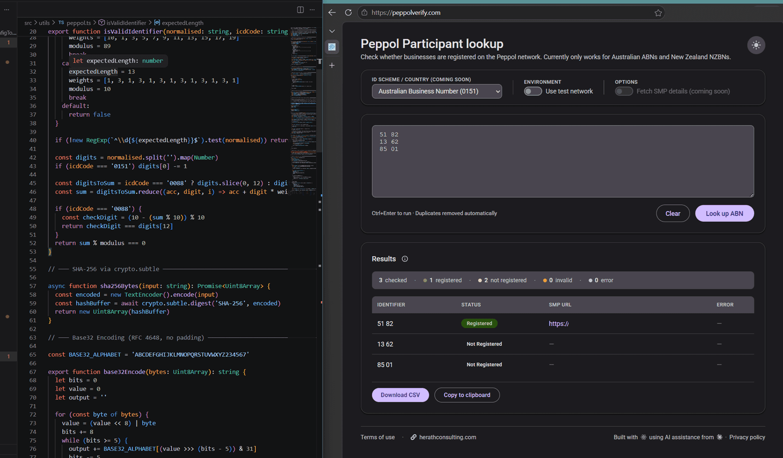Open the 'src' breadcrumb folder

click(x=28, y=23)
